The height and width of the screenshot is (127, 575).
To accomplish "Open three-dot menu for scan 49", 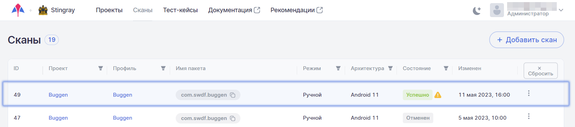I will pyautogui.click(x=528, y=93).
